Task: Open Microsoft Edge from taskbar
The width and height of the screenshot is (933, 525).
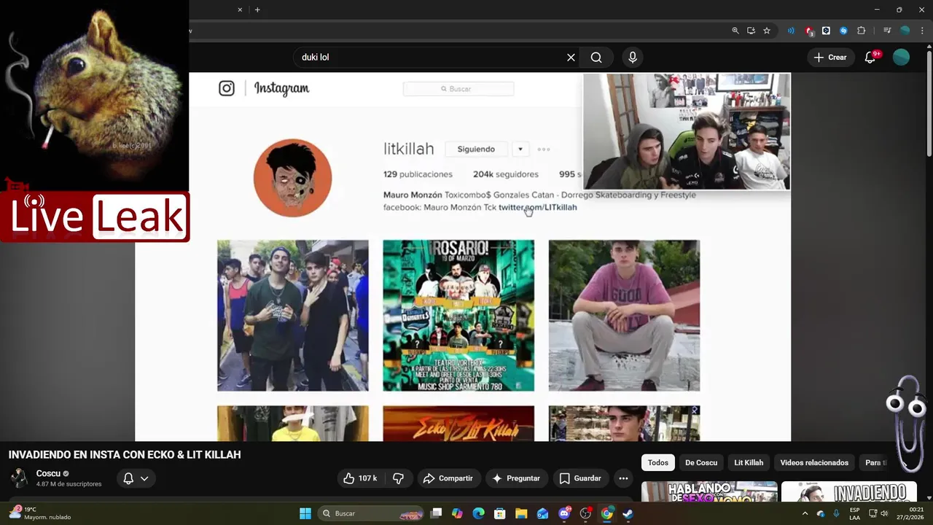Action: click(x=478, y=513)
